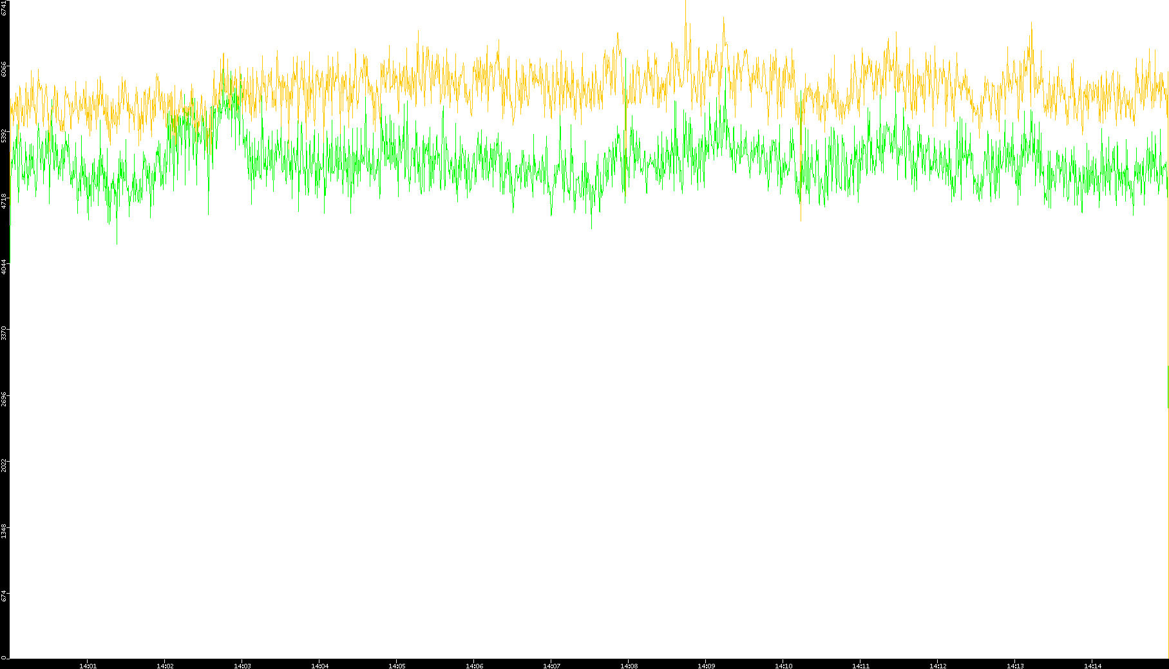Select the 2022 value axis label
Viewport: 1169px width, 669px height.
click(x=5, y=464)
